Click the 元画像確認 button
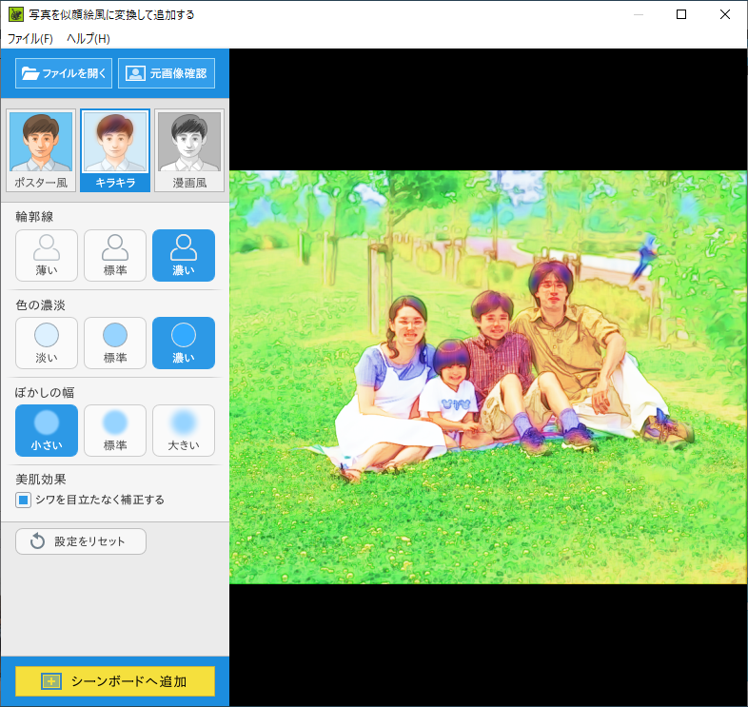Screen dimensions: 748x707 [167, 73]
